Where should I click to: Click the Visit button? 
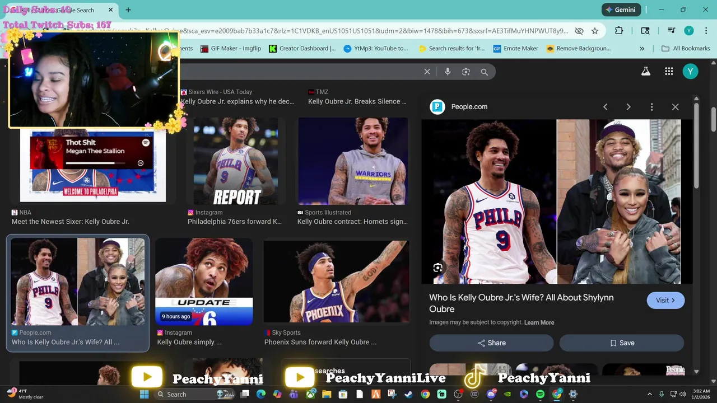665,301
